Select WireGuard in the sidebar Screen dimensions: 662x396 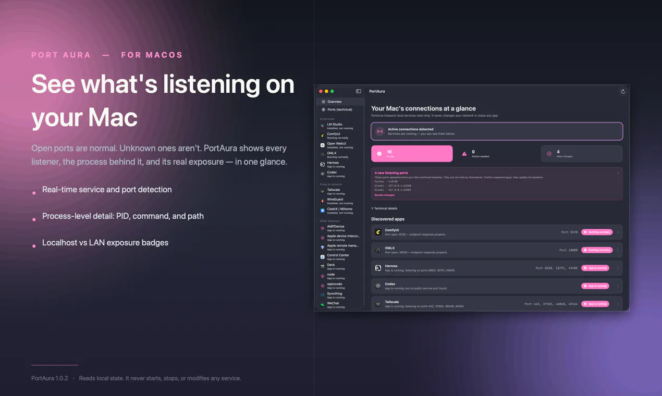(340, 201)
